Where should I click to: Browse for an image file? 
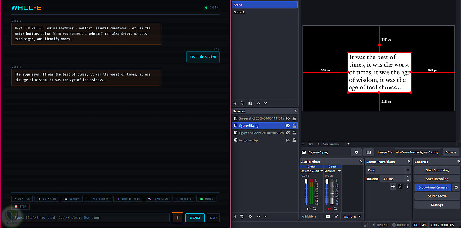[450, 152]
